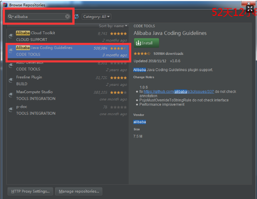Clear the alibaba search field text
Screen dimensions: 257x199
(x=67, y=16)
